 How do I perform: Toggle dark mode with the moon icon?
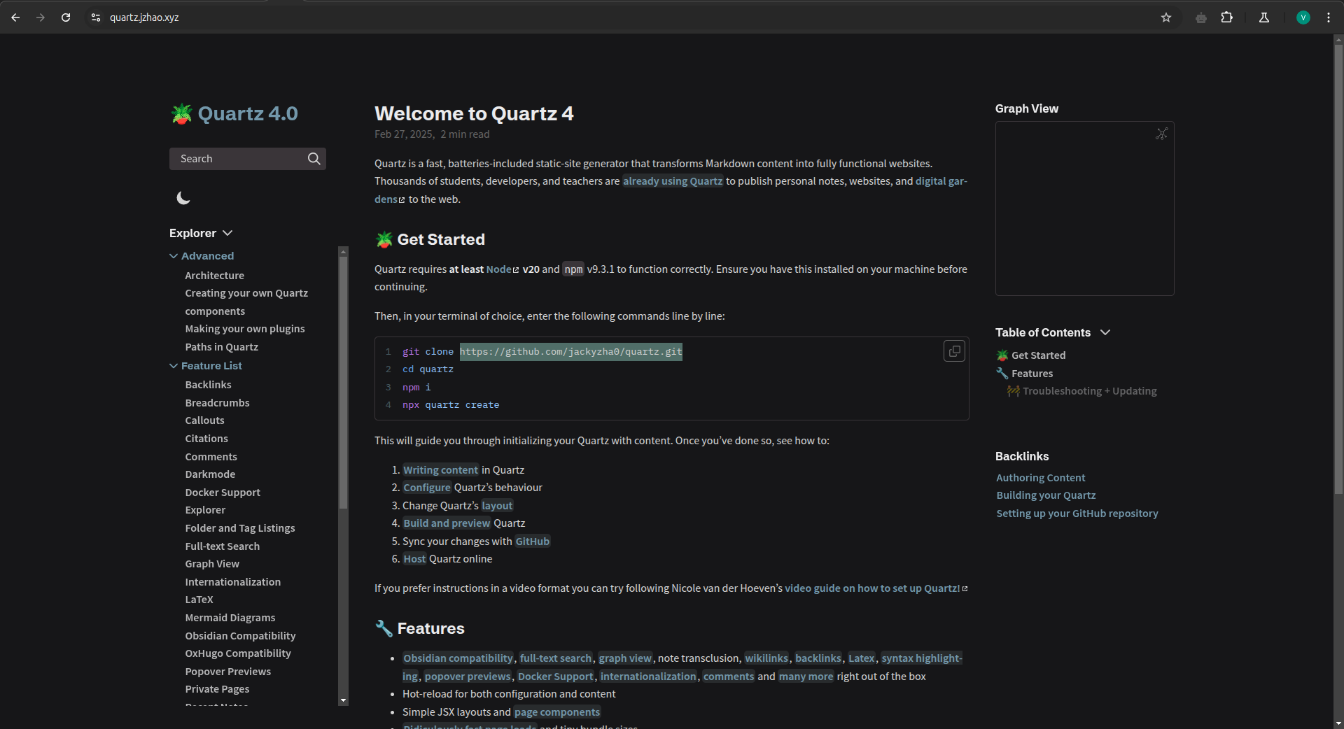click(183, 199)
